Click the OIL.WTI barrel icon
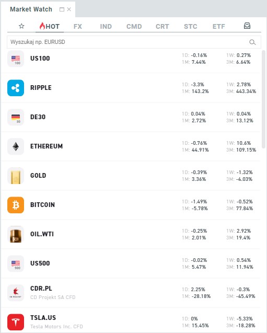This screenshot has width=267, height=333. pyautogui.click(x=16, y=234)
